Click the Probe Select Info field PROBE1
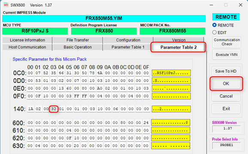 (227, 145)
